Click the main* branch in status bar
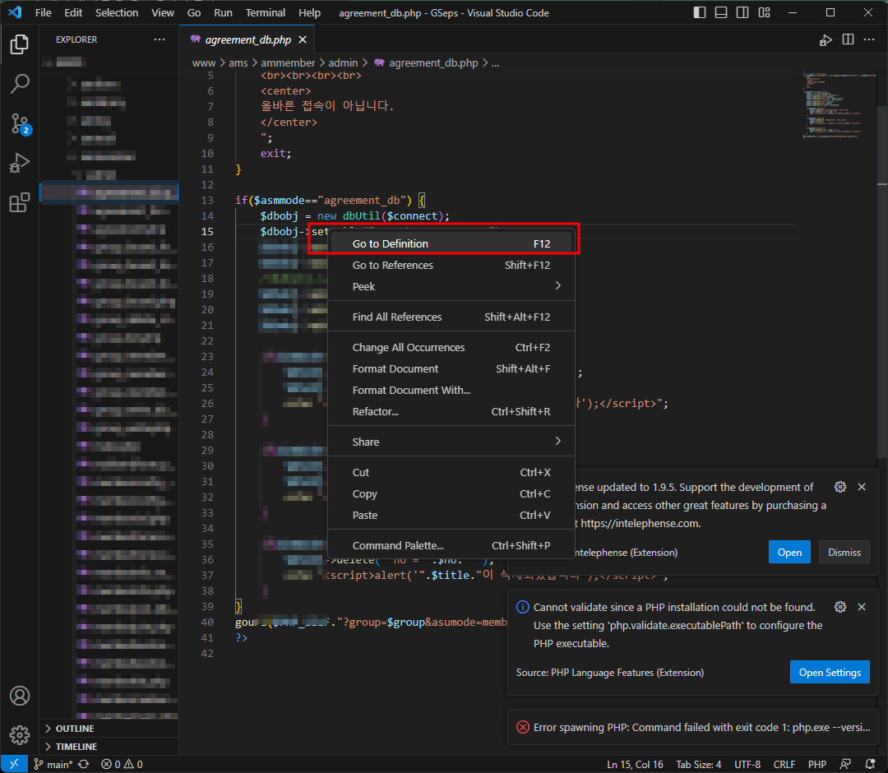The width and height of the screenshot is (888, 773). tap(53, 765)
